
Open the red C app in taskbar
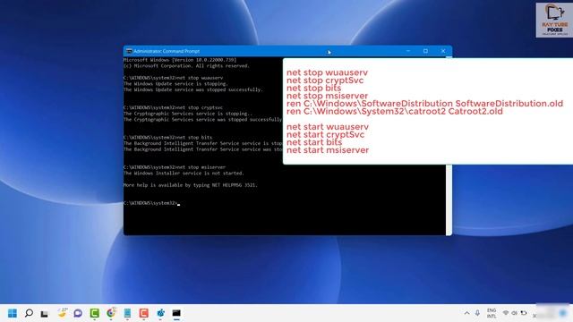pos(143,313)
